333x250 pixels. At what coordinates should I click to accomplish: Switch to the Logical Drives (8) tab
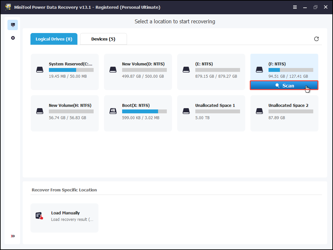[x=54, y=39]
